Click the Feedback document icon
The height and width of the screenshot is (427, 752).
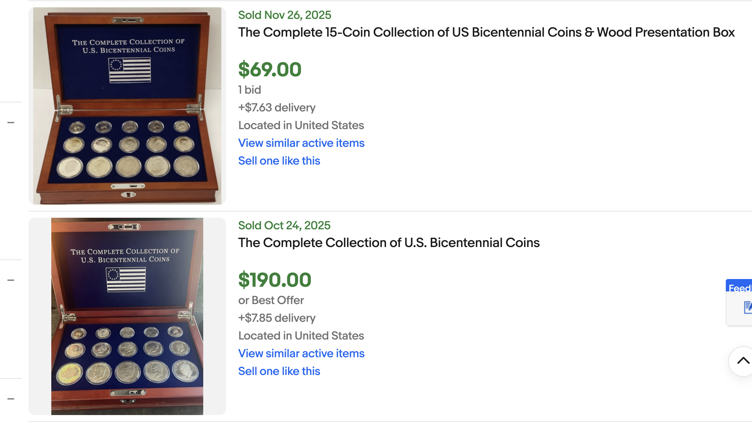747,307
